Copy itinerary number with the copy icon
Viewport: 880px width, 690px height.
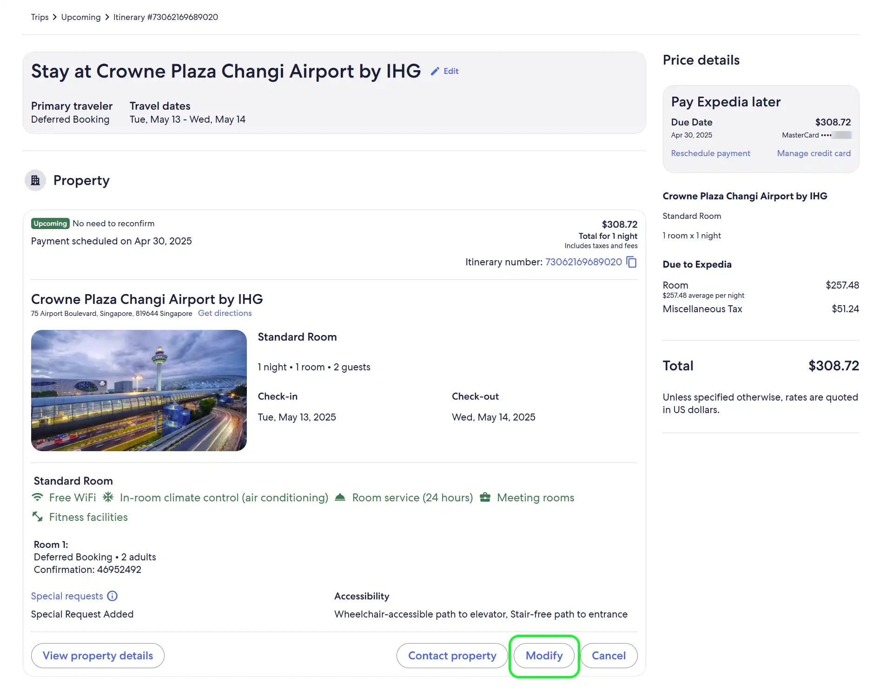[x=631, y=262]
